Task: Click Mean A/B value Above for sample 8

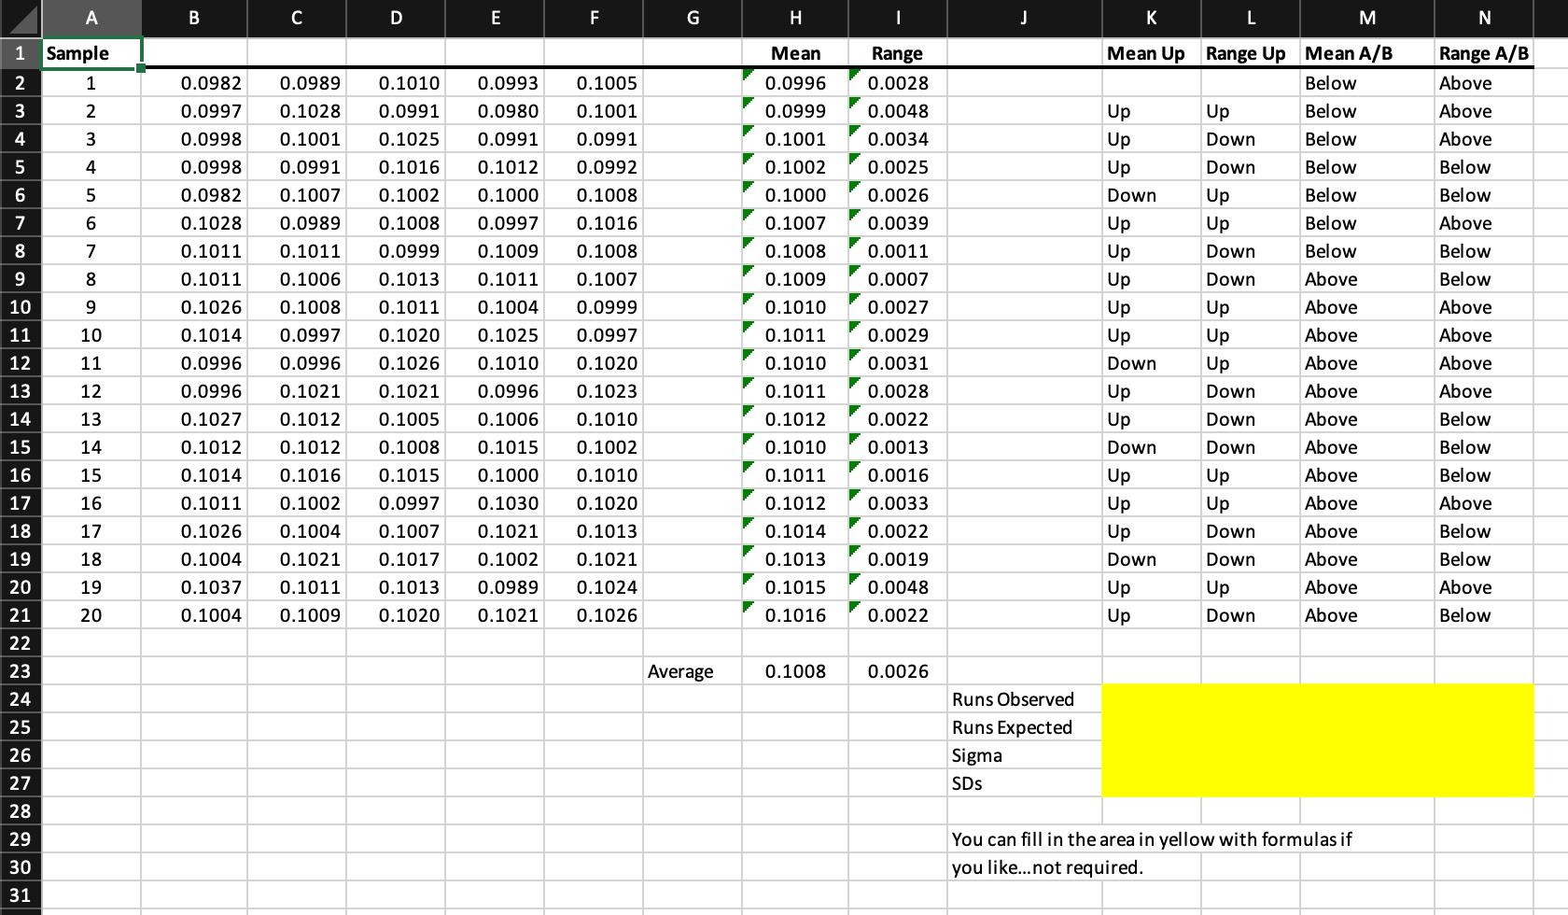Action: [x=1367, y=279]
